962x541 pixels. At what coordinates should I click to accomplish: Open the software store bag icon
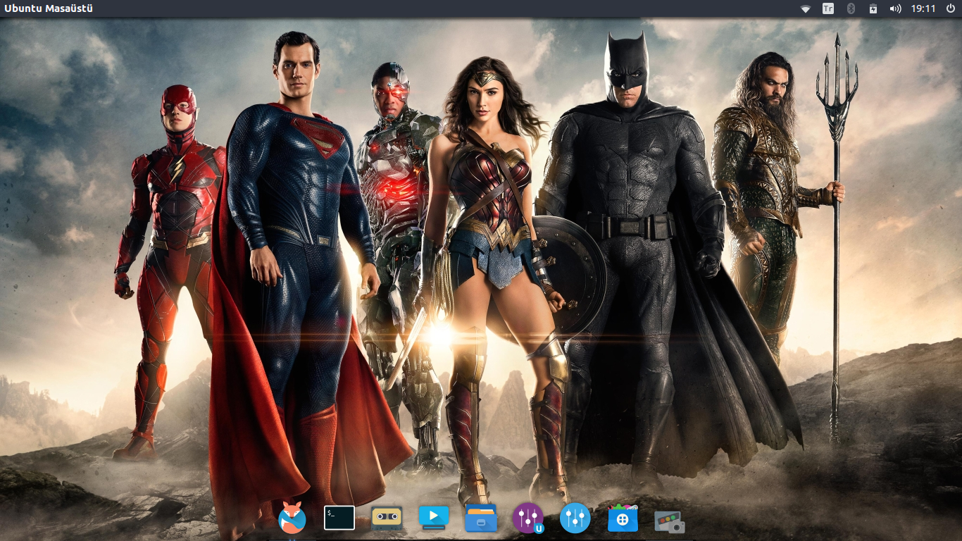[623, 518]
